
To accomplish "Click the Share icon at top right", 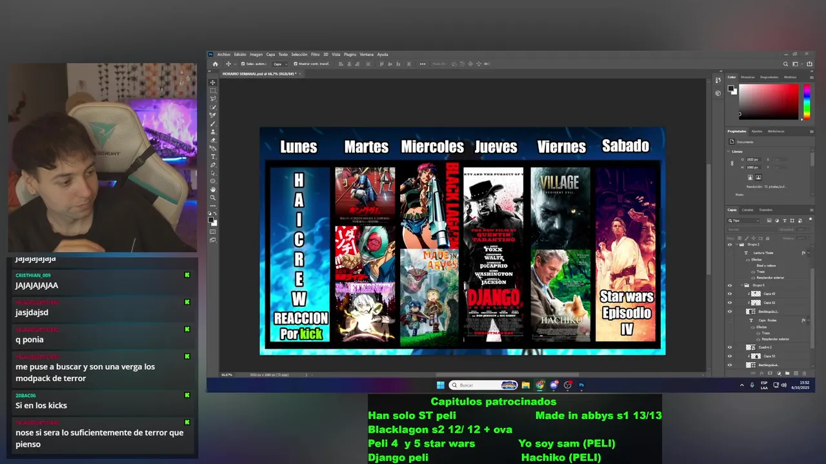I will (x=809, y=64).
